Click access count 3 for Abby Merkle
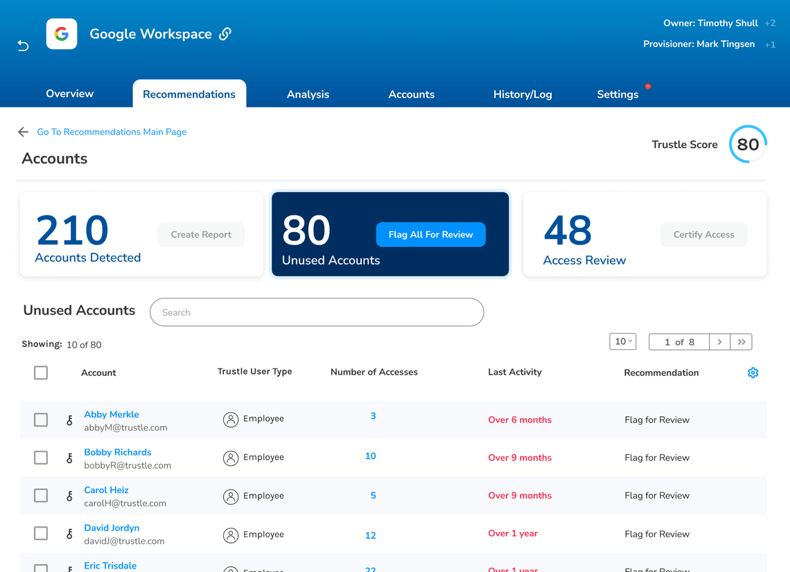 pos(373,416)
